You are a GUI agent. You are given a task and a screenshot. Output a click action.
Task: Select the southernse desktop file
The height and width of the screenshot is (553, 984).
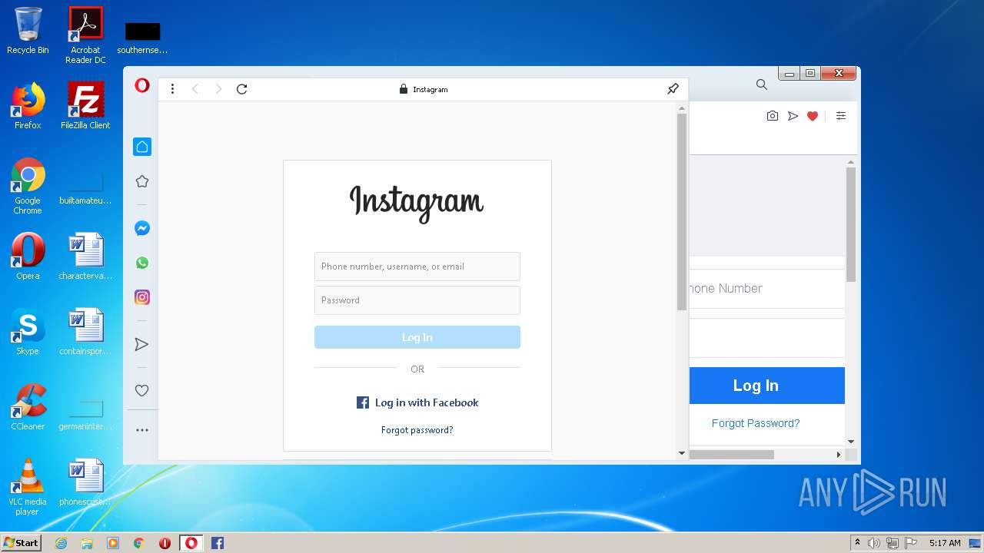[x=142, y=37]
